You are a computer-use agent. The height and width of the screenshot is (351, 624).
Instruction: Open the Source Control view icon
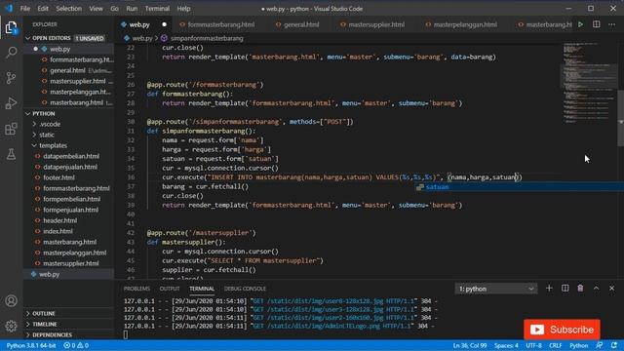11,78
